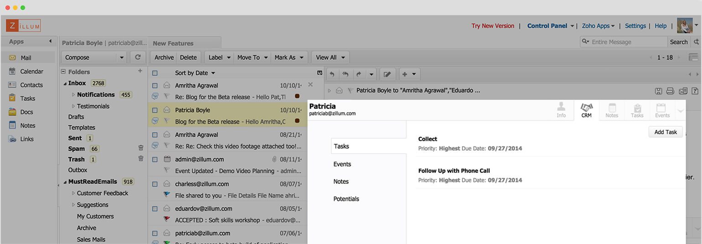Toggle the select-all emails checkbox

tap(155, 73)
